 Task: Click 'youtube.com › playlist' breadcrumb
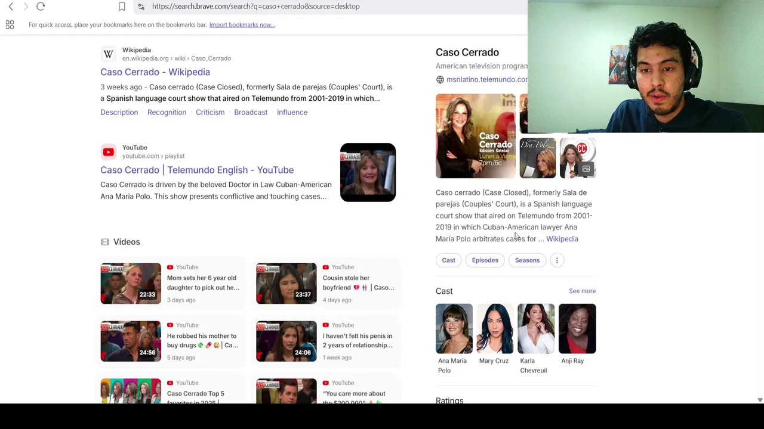(153, 156)
